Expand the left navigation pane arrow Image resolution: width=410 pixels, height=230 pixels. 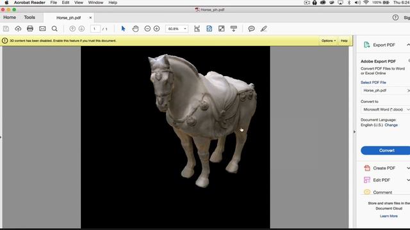point(1,137)
